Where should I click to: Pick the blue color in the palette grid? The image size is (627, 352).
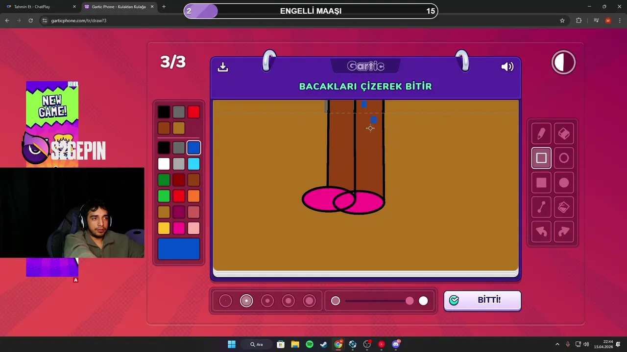193,148
